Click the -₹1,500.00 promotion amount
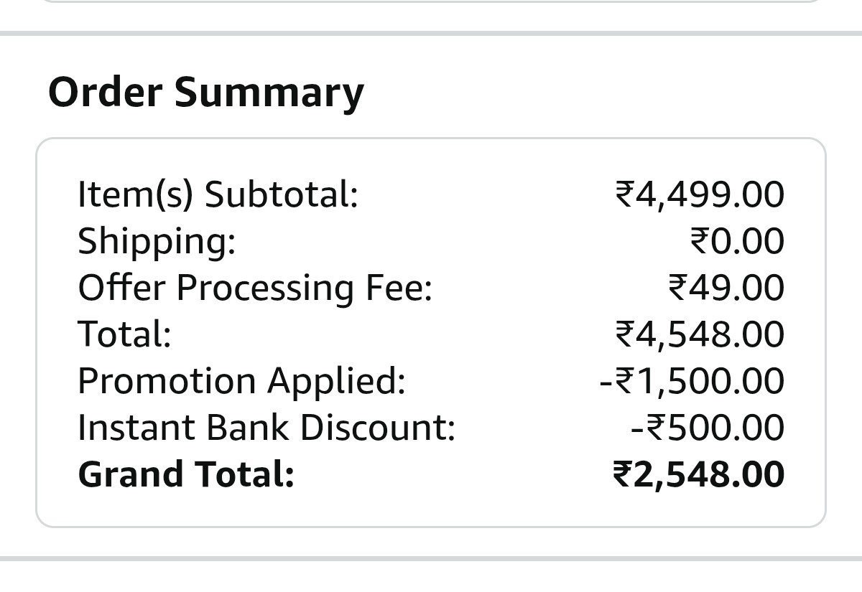 (x=692, y=380)
